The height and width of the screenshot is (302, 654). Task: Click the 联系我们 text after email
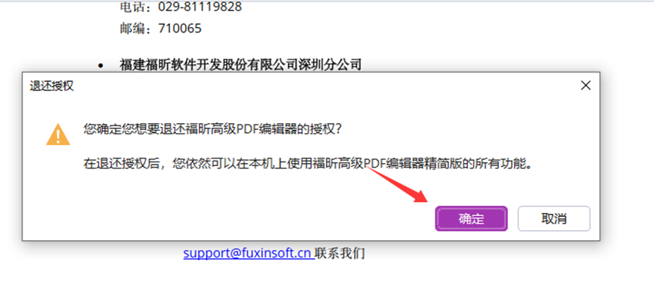point(340,253)
